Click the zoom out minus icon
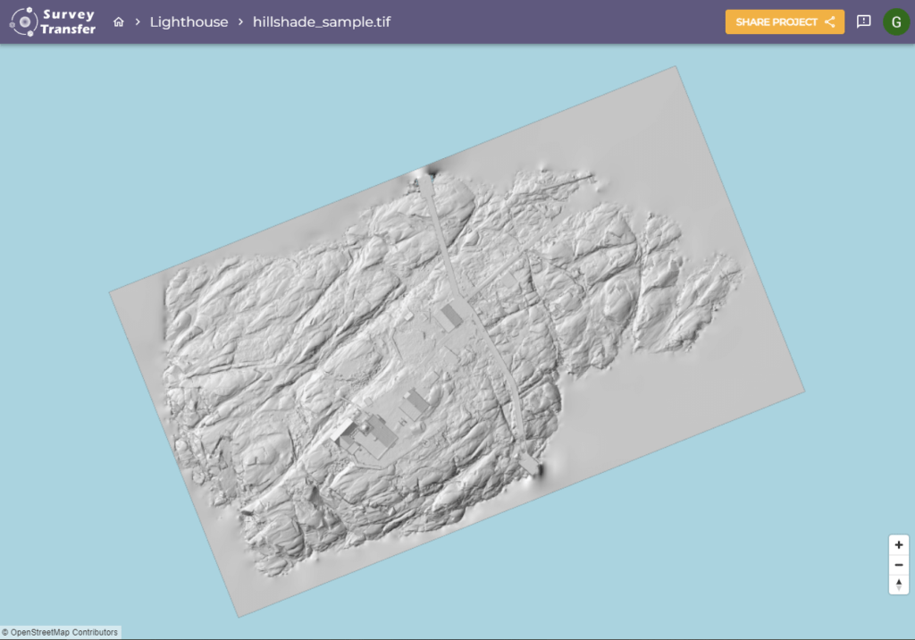915x640 pixels. (x=898, y=564)
